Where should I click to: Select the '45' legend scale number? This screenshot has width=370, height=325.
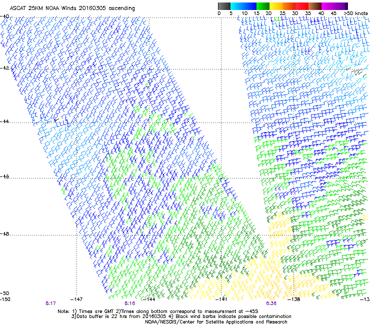tap(333, 13)
